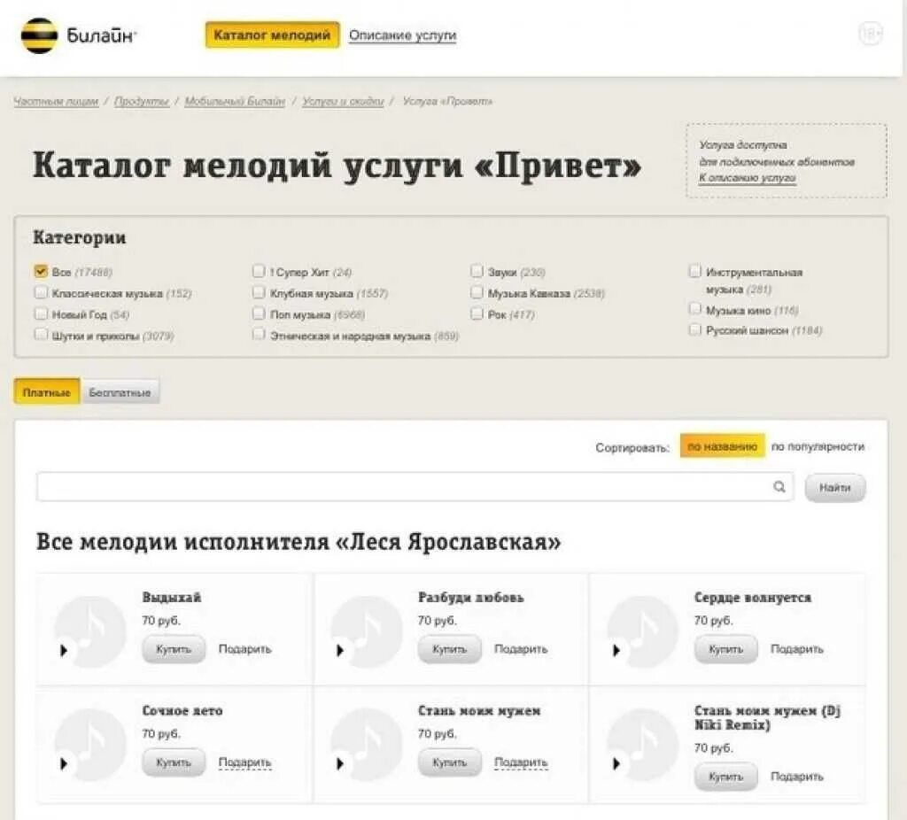
Task: Buy the melody «Выдыхай»
Action: 174,649
